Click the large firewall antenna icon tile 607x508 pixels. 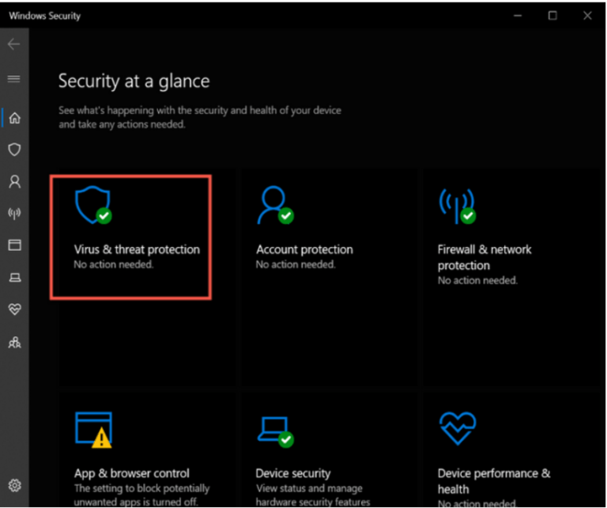tap(457, 207)
